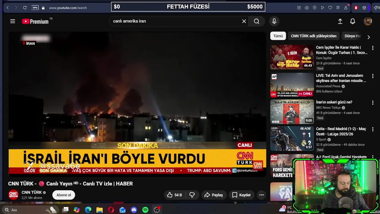Open options for Associated Press live video
Image resolution: width=380 pixels, height=214 pixels.
coord(373,76)
